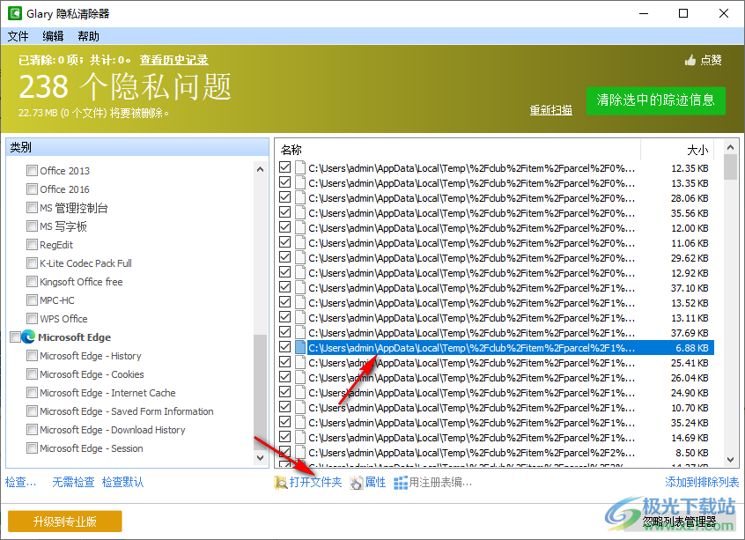Select the file row sized 10.70 KB
The width and height of the screenshot is (745, 540).
(497, 407)
